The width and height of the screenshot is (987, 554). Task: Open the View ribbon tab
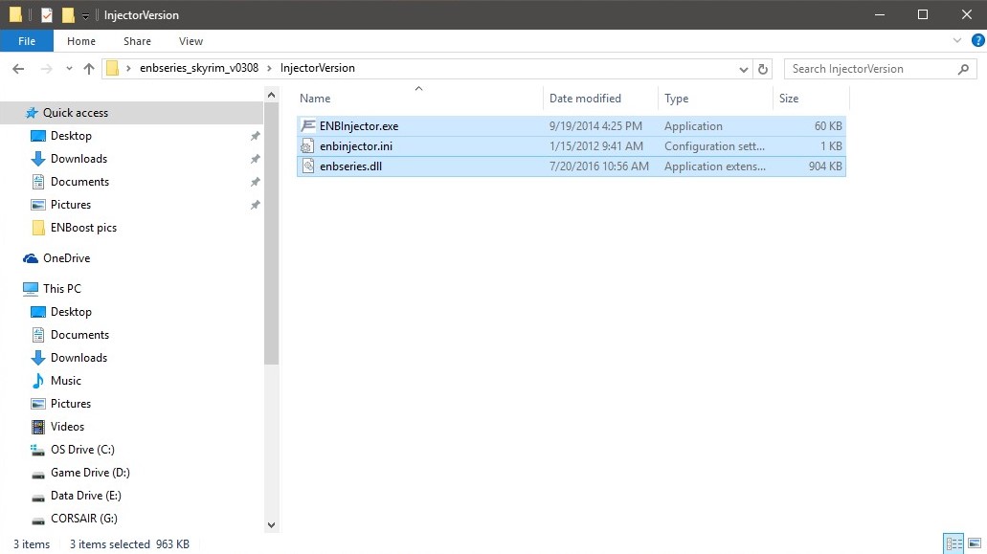[191, 41]
